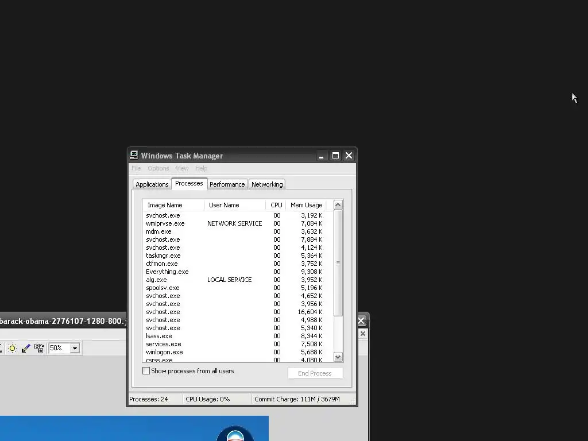Select the pencil edit tool in image viewer
The image size is (588, 441).
tap(25, 349)
